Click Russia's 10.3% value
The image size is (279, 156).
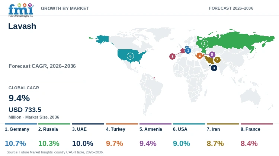pyautogui.click(x=49, y=143)
